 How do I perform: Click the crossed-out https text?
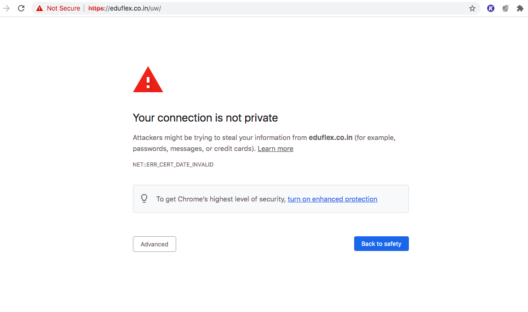96,8
